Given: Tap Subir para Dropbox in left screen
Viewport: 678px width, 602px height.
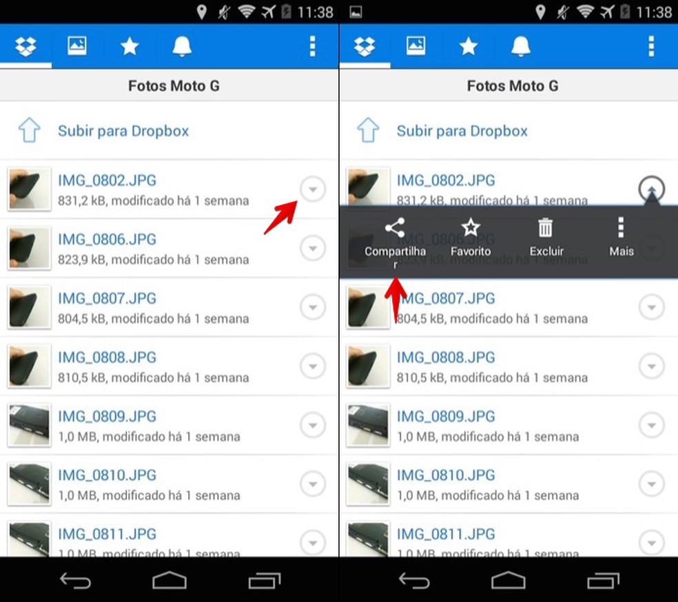Looking at the screenshot, I should pos(123,131).
